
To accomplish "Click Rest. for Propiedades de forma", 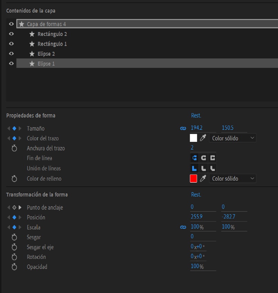I will (196, 115).
